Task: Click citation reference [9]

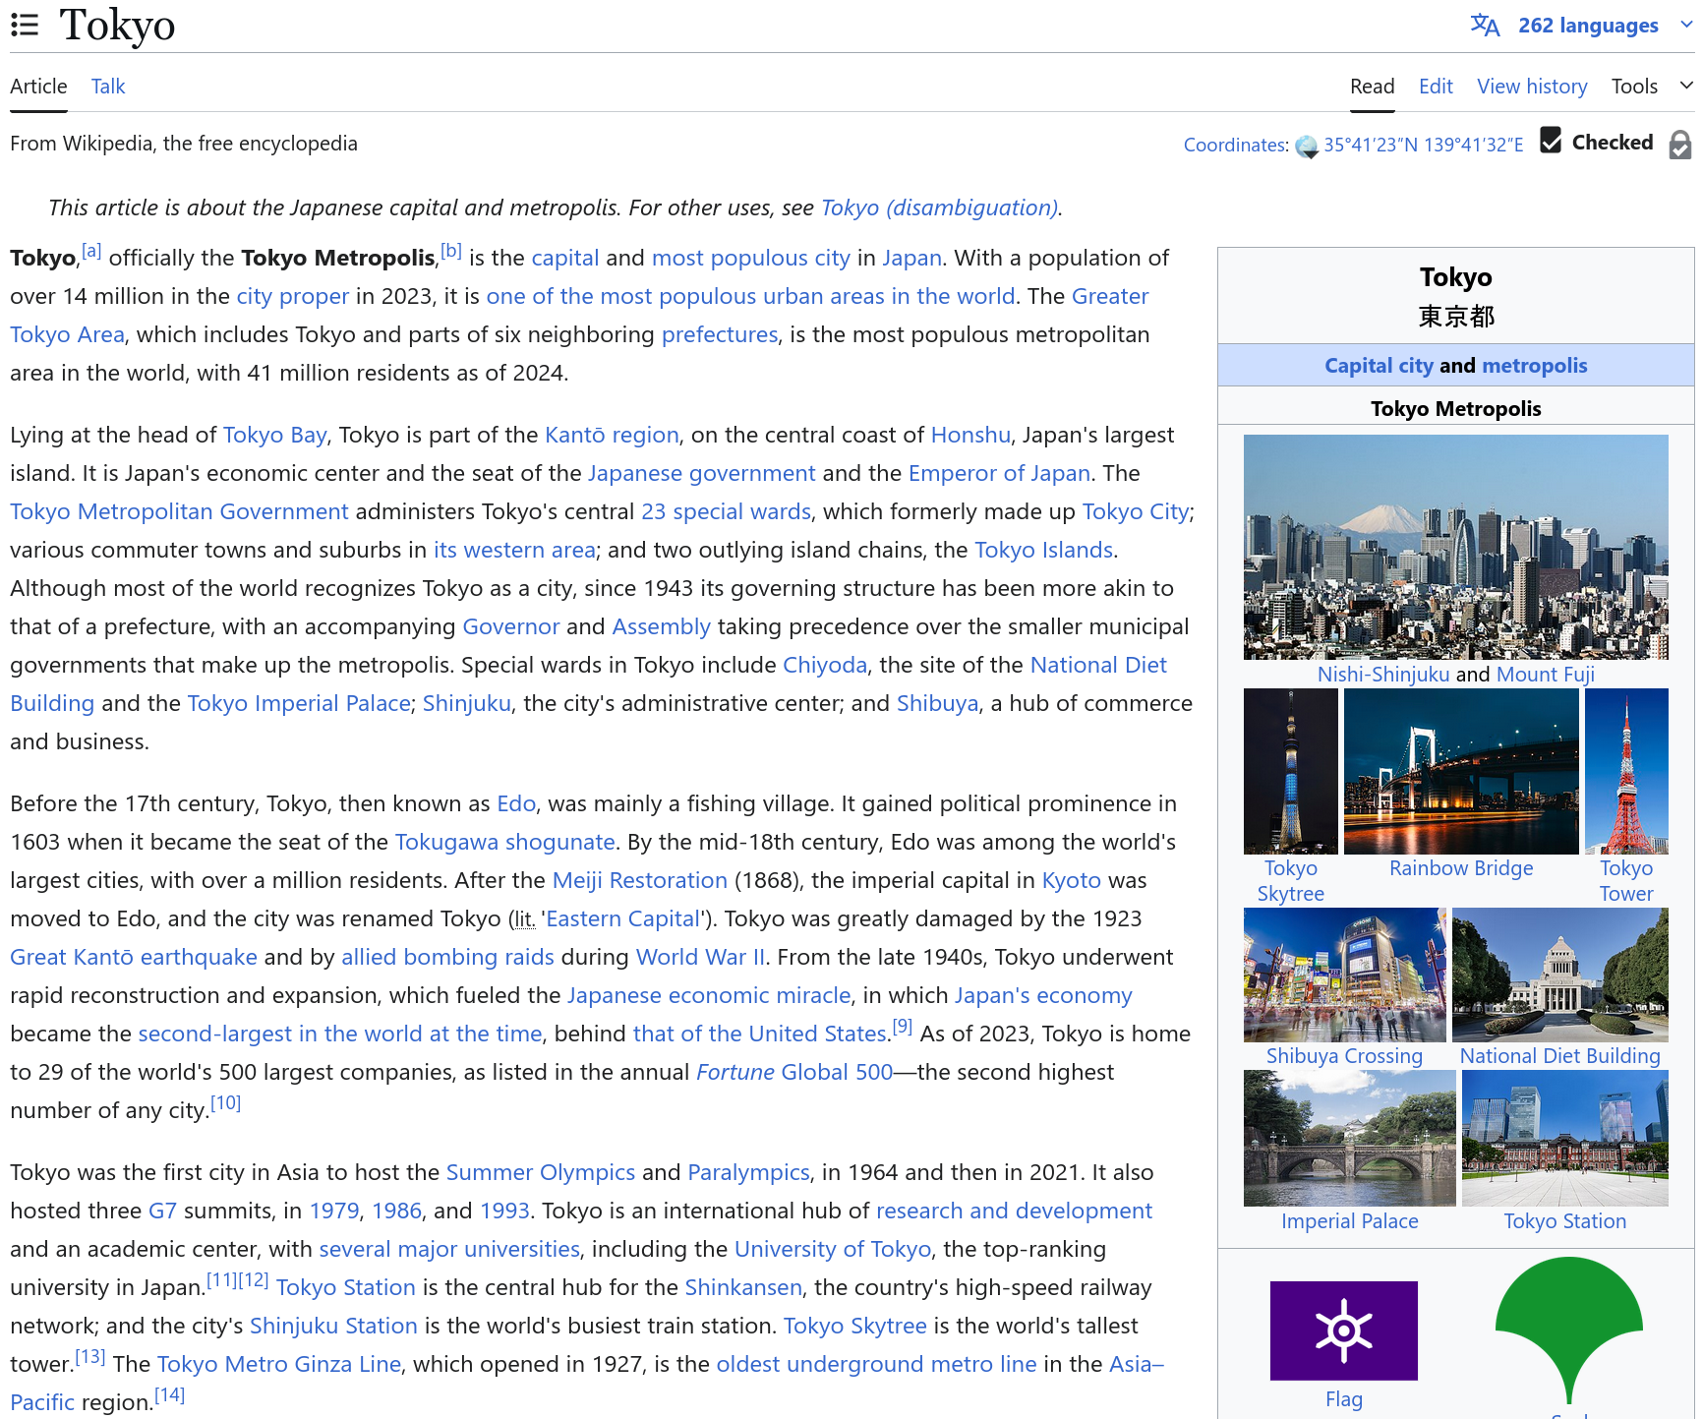Action: (x=903, y=1027)
